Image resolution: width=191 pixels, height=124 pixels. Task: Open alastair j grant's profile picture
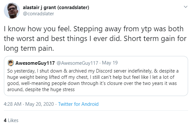click(x=12, y=11)
